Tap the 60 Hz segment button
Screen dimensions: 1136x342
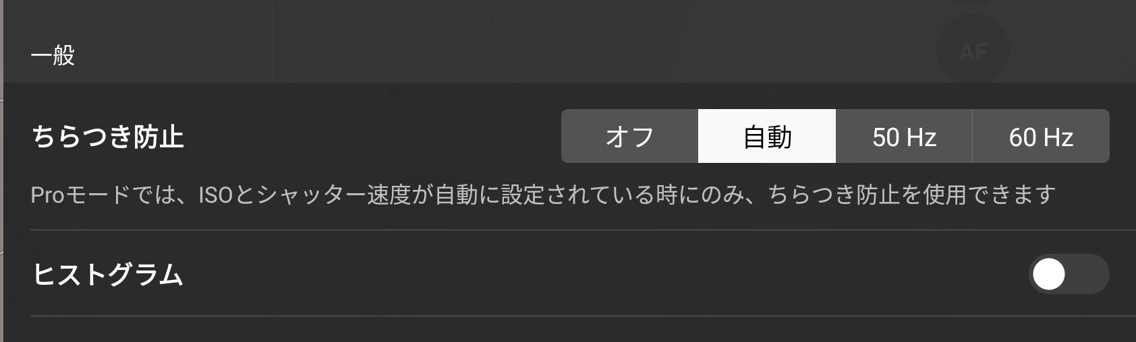(1041, 137)
